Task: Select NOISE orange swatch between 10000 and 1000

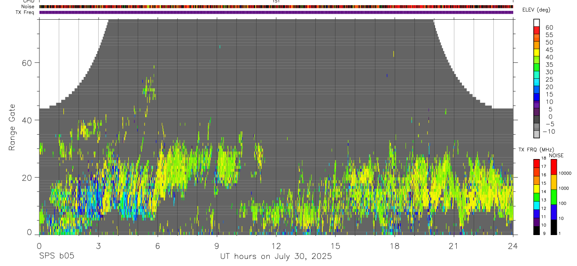Action: 554,182
